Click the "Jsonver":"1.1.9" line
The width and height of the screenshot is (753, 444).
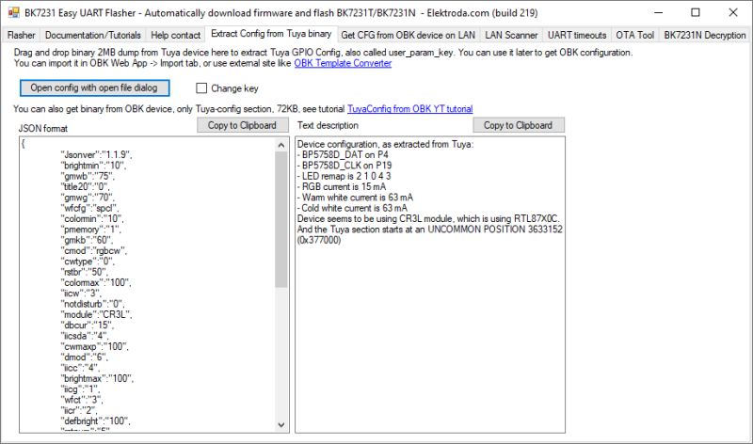pyautogui.click(x=96, y=154)
